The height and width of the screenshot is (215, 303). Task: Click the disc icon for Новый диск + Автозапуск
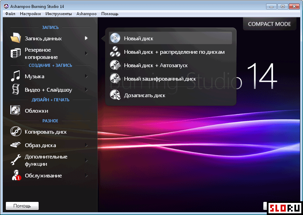[115, 65]
